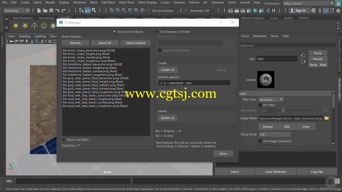Open Tiling Mode Off dropdown
342x192 pixels.
[275, 134]
